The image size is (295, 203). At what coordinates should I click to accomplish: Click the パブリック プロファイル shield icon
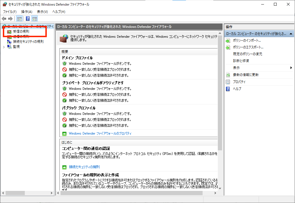[x=65, y=114]
